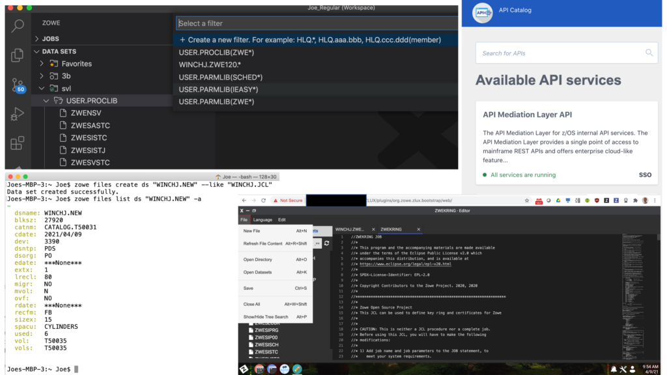Go forward with the browser forward arrow
667x375 pixels.
click(253, 201)
